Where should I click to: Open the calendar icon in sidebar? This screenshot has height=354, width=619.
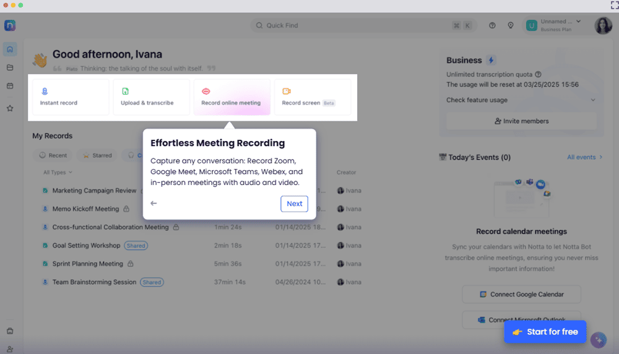click(10, 86)
